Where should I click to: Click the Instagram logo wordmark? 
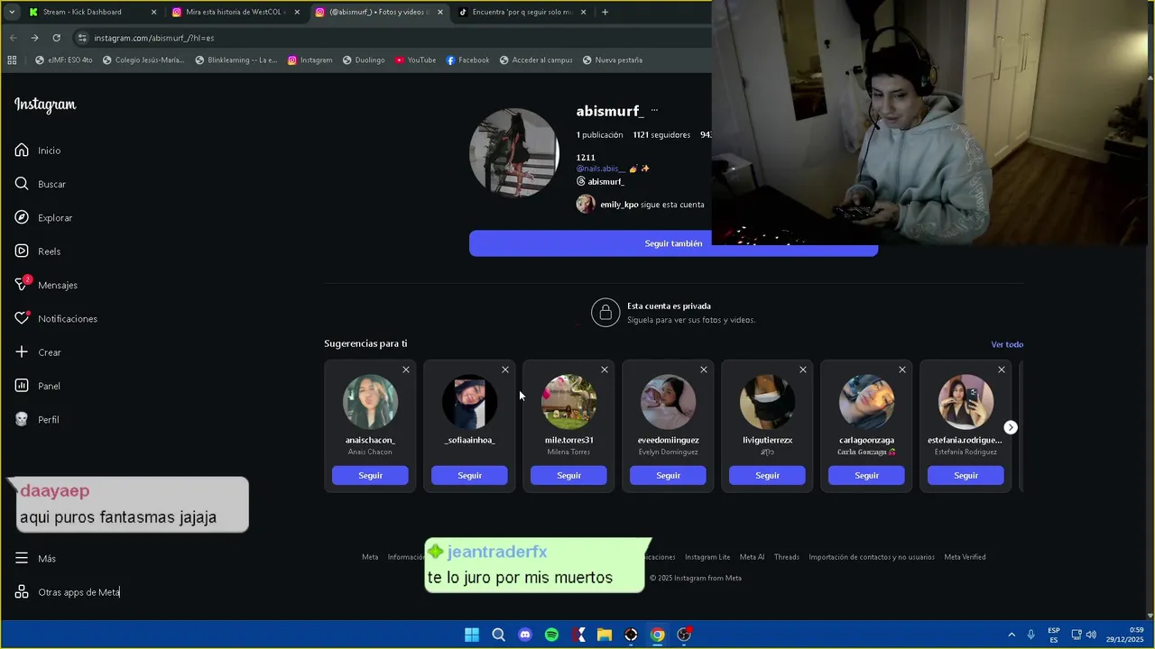(45, 105)
